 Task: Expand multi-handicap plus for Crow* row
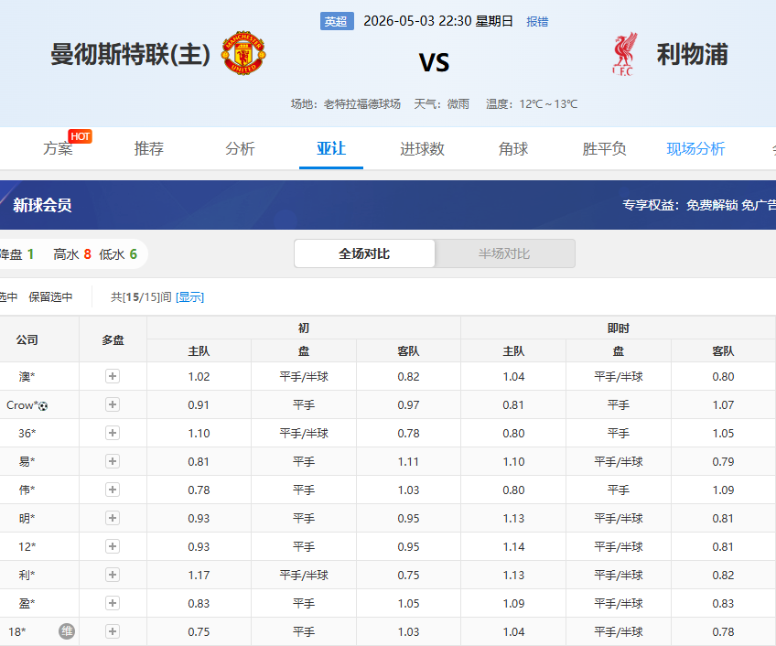coord(113,404)
